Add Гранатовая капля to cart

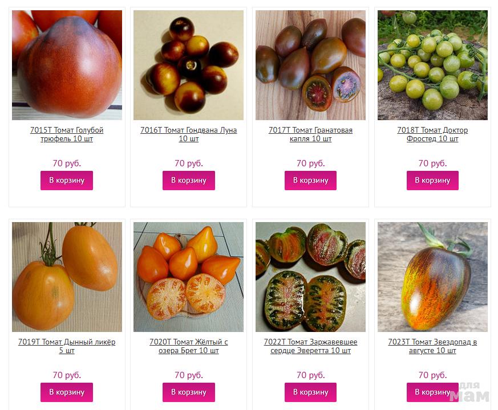311,181
